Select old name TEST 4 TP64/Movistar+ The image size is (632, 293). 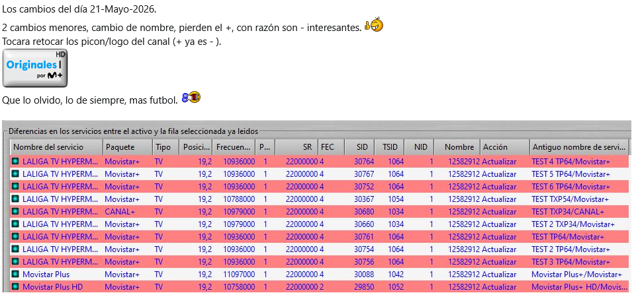(x=570, y=161)
